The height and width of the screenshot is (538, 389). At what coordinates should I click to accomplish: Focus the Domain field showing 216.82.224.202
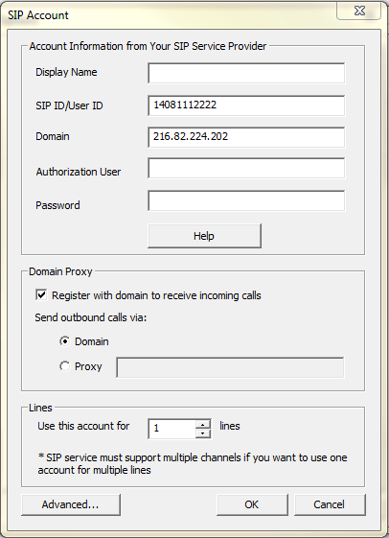pyautogui.click(x=246, y=137)
